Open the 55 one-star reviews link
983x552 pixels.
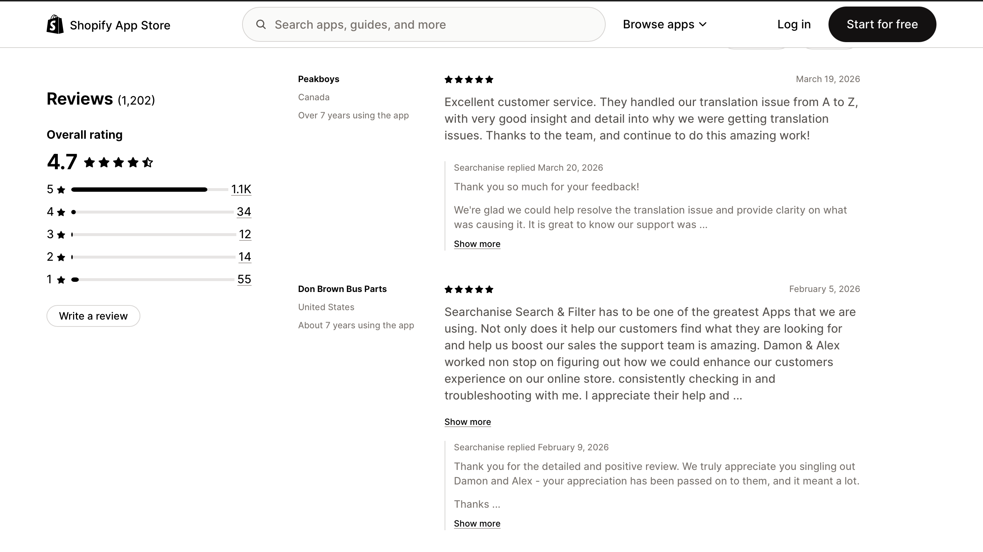(244, 279)
